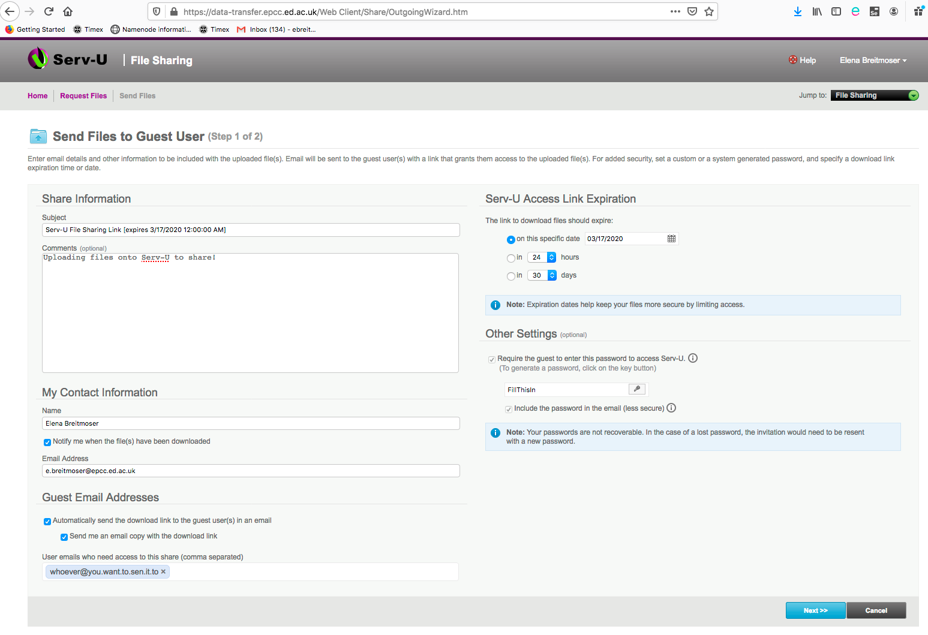Toggle 'Automatically send the download link' checkbox
928x635 pixels.
(47, 522)
